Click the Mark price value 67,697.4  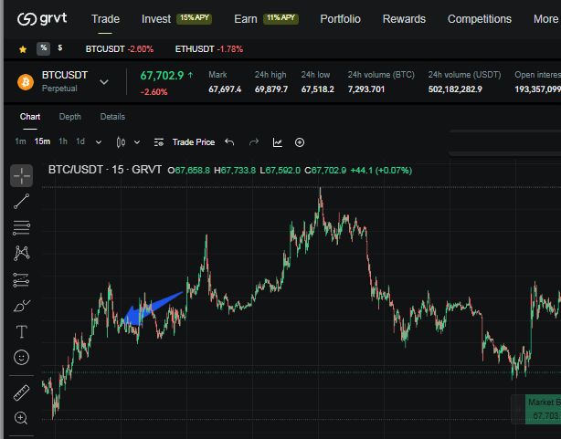225,89
